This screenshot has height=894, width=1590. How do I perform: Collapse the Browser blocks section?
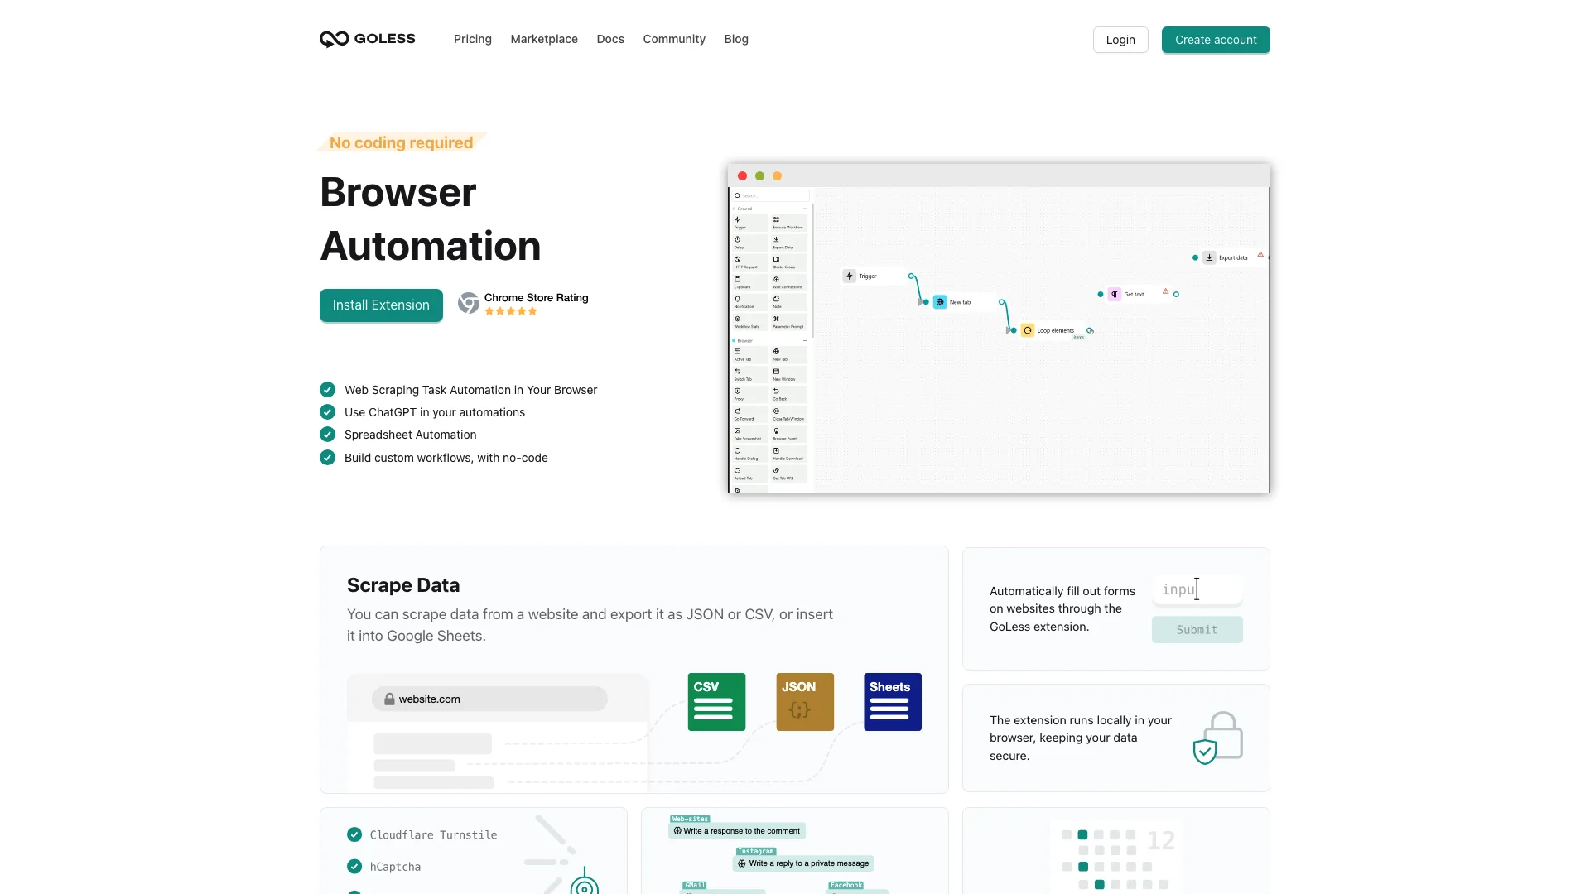(x=804, y=340)
